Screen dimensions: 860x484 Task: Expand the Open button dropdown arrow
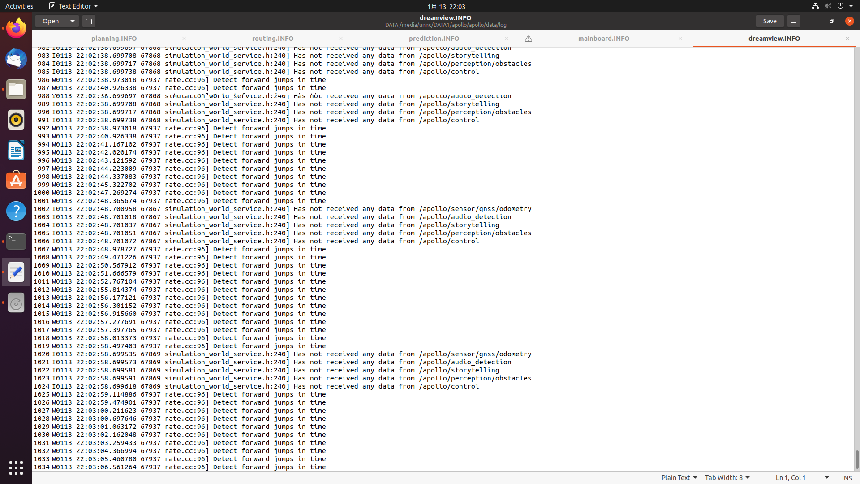[72, 21]
